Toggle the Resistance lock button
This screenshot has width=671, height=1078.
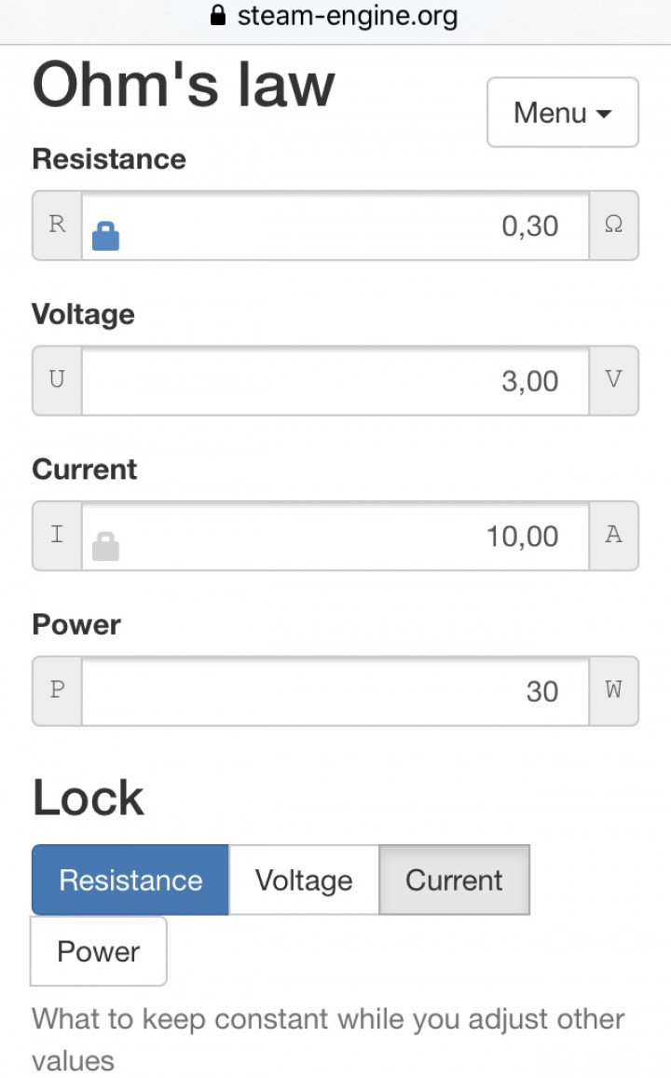130,880
